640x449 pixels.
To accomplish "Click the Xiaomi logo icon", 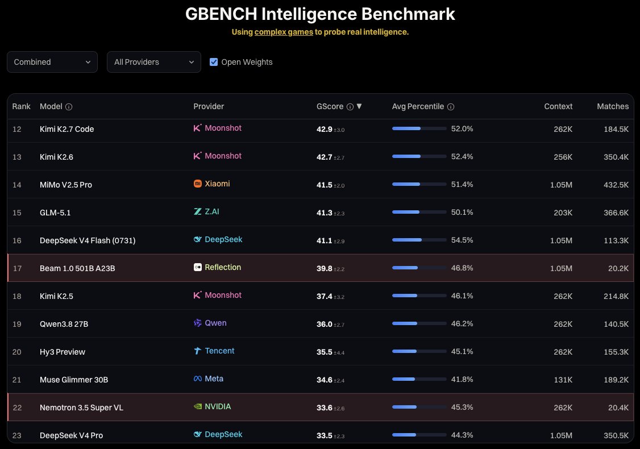I will [x=198, y=184].
